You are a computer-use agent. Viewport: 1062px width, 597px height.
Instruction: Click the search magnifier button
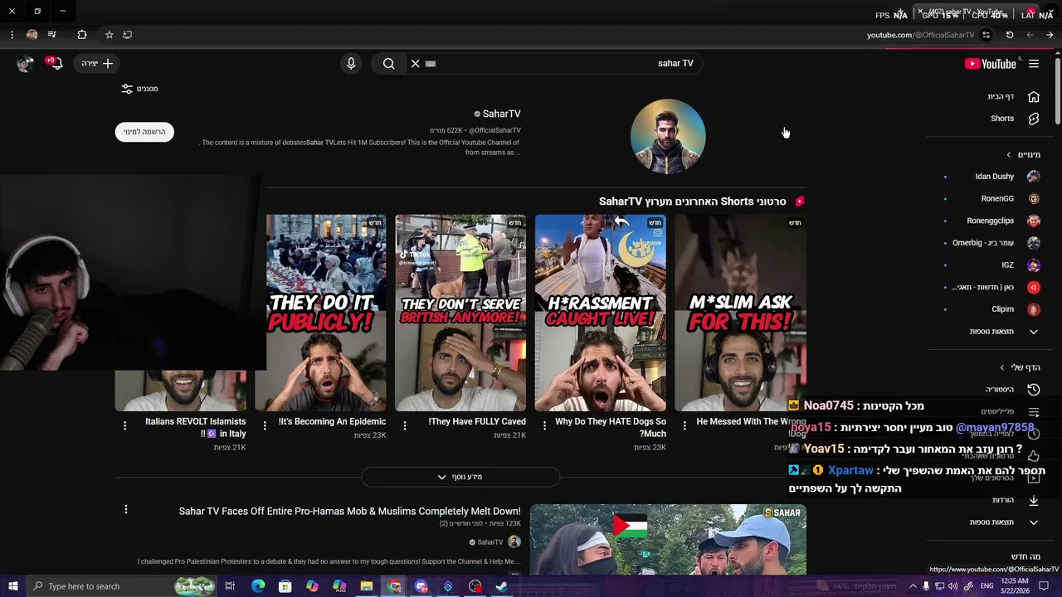pos(388,64)
